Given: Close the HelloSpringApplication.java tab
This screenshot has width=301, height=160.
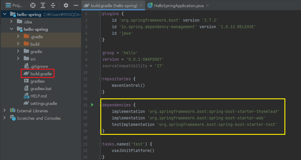Looking at the screenshot, I should 207,6.
